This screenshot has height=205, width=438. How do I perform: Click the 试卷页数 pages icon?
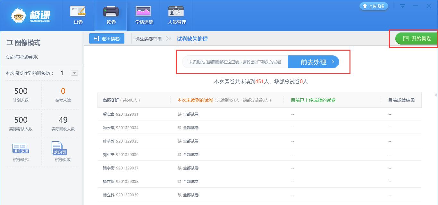point(59,148)
